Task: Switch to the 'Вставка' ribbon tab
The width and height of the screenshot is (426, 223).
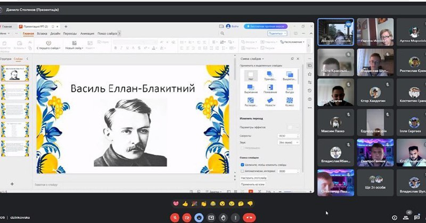Action: pos(42,33)
